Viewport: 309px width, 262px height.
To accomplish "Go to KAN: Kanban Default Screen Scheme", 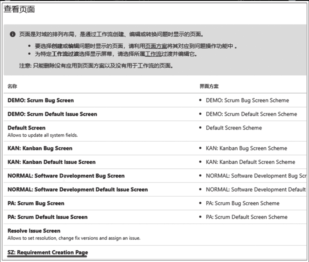I will click(251, 162).
